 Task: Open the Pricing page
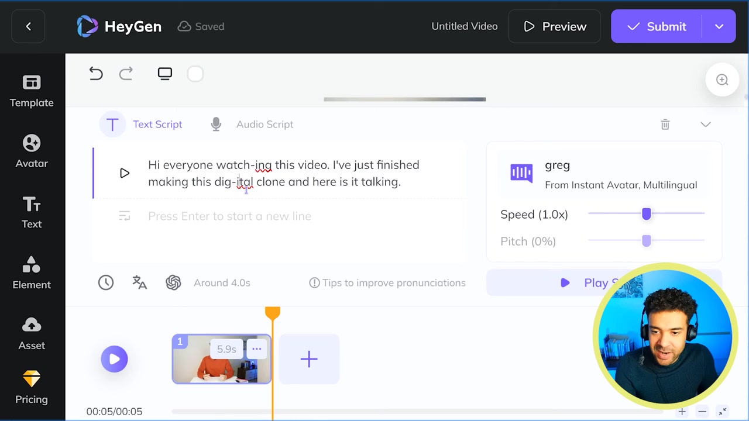[32, 388]
